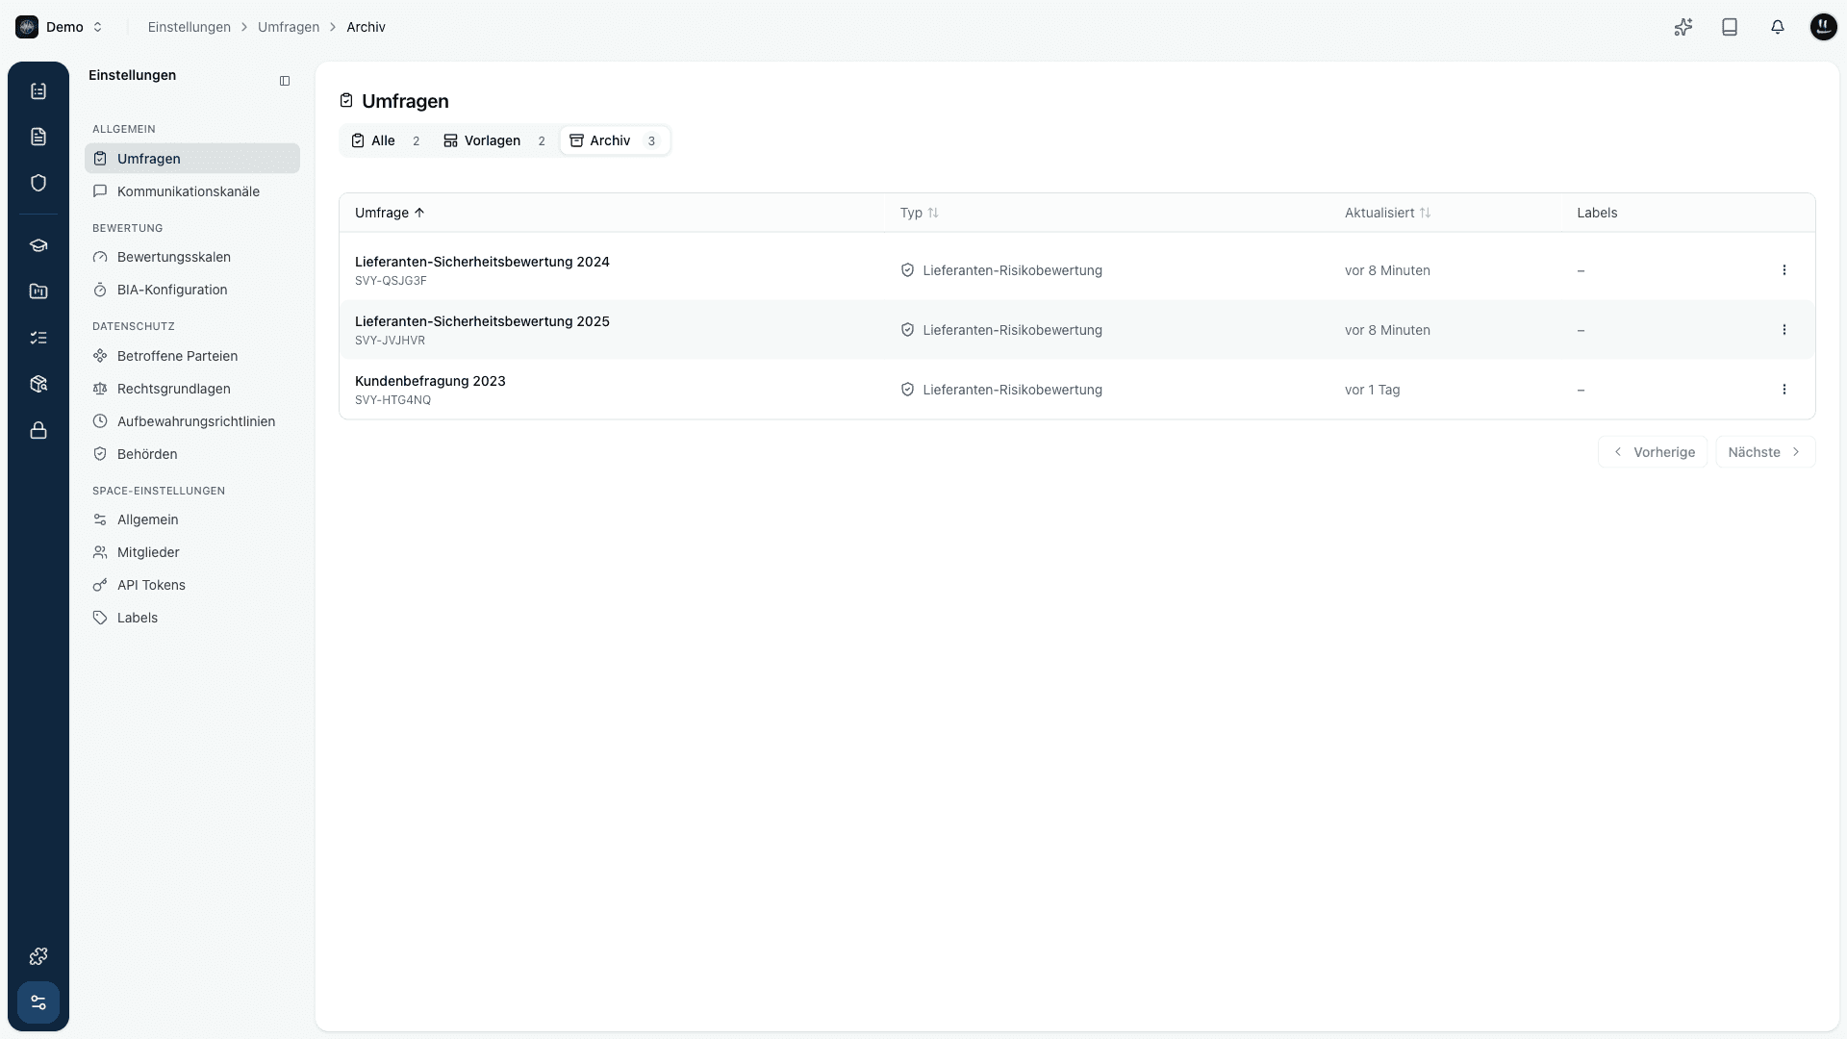Open the chart folder icon in left rail
This screenshot has width=1847, height=1039.
pyautogui.click(x=38, y=291)
